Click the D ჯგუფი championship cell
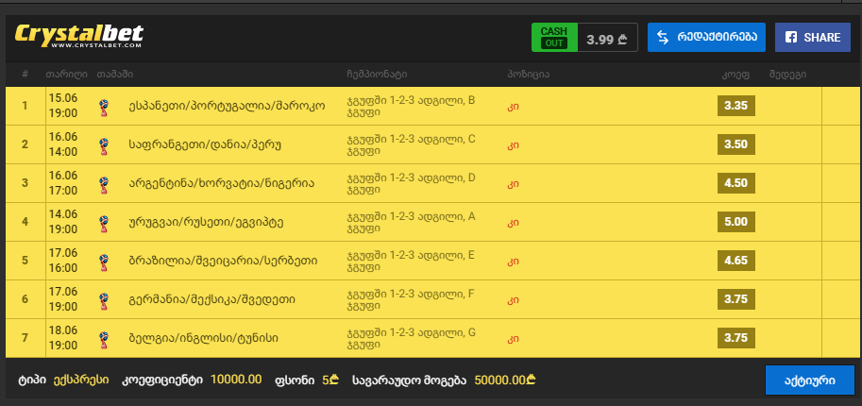 pyautogui.click(x=411, y=183)
